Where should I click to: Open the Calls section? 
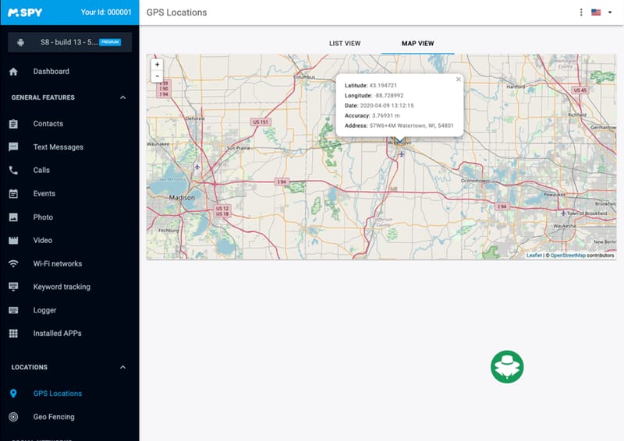click(41, 170)
